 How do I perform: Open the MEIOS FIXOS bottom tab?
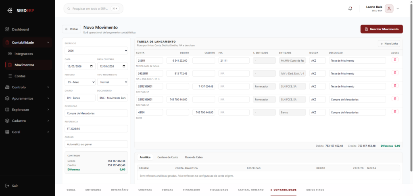pos(315,190)
